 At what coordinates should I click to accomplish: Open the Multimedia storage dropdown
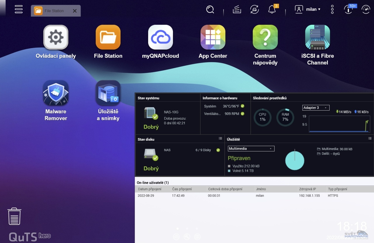251,148
